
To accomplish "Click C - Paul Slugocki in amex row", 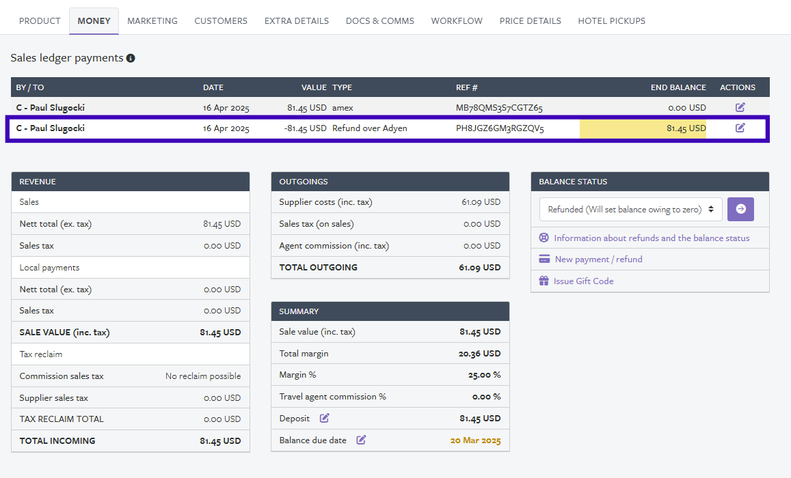I will (x=51, y=107).
